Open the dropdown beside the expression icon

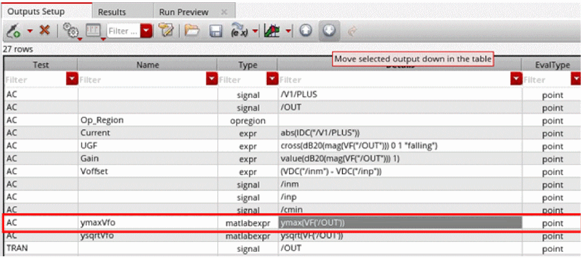[x=255, y=31]
